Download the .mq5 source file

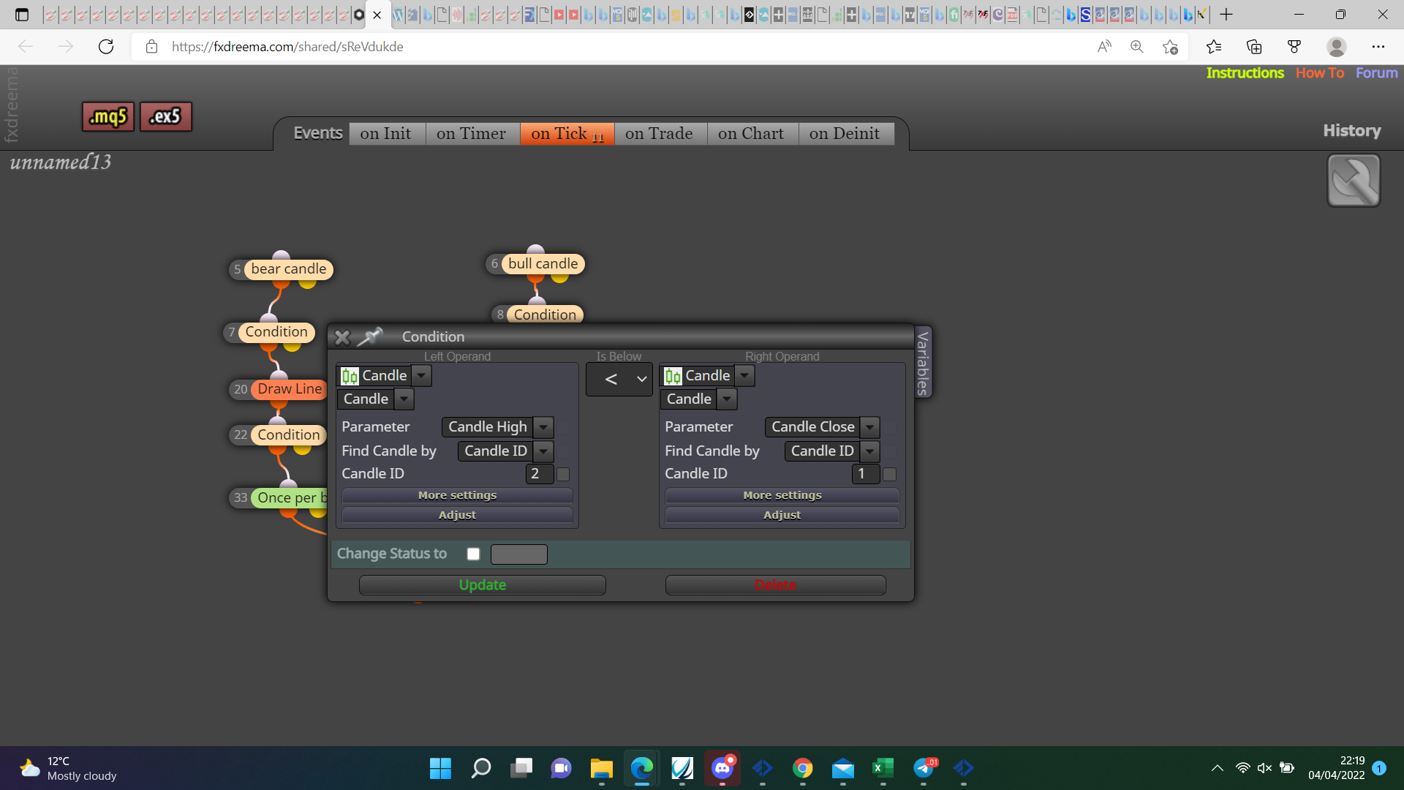[108, 116]
